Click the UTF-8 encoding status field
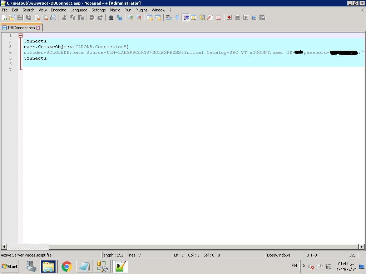The image size is (366, 274). [x=326, y=255]
